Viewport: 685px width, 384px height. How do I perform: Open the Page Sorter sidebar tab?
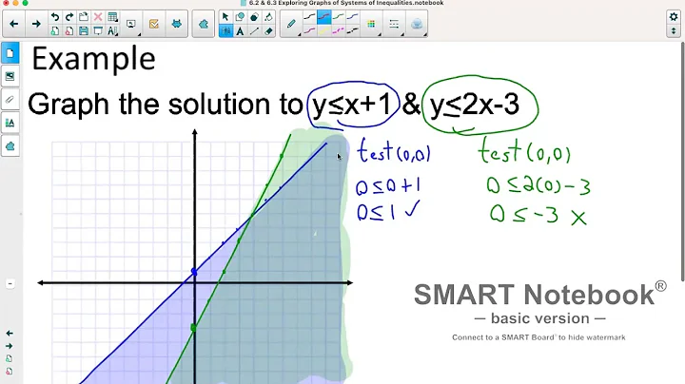click(x=10, y=53)
